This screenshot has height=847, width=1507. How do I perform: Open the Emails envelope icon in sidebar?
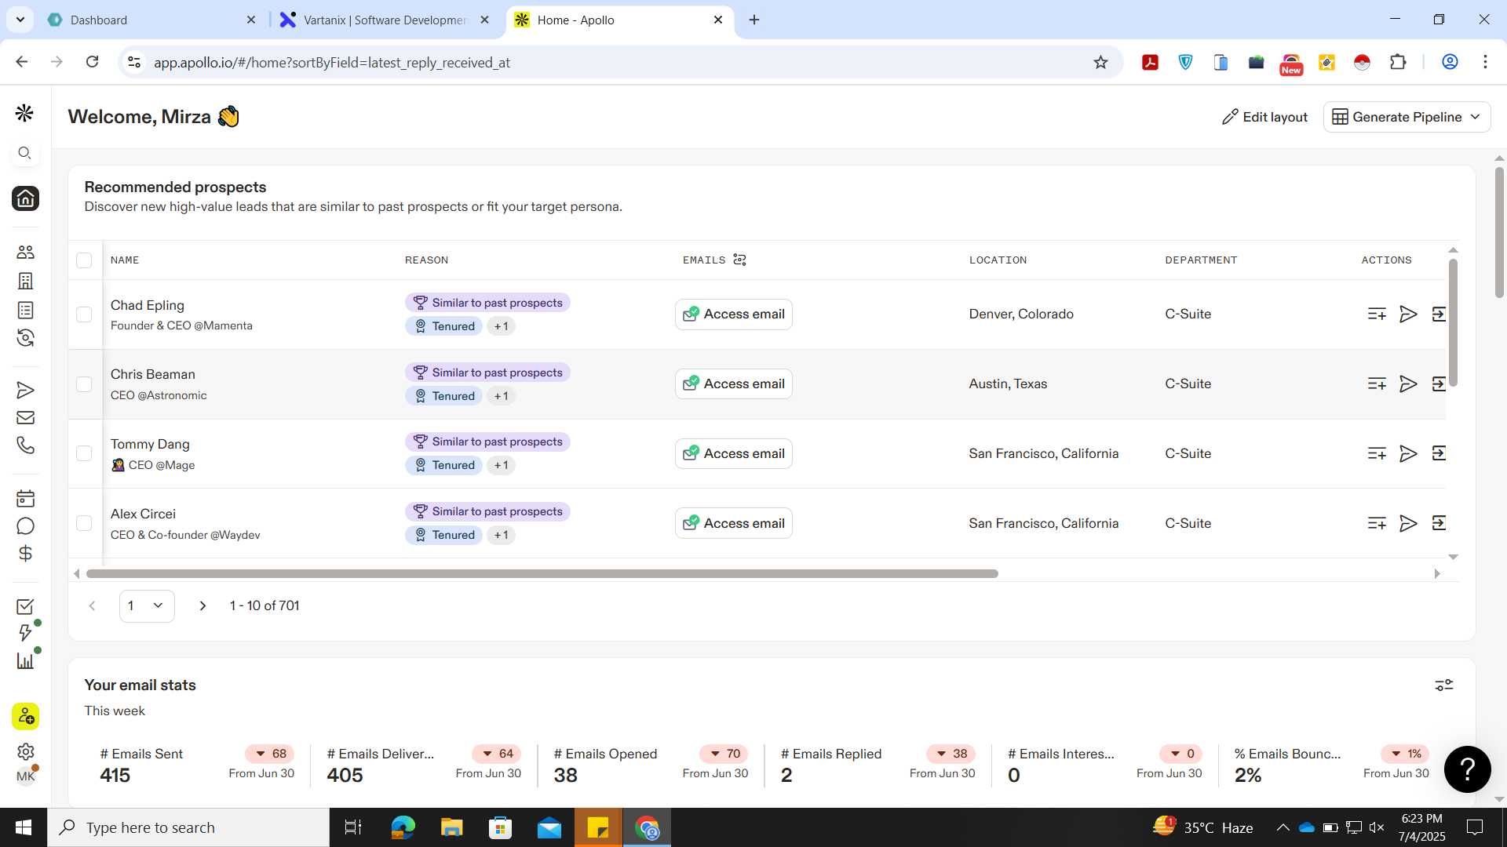pos(25,418)
